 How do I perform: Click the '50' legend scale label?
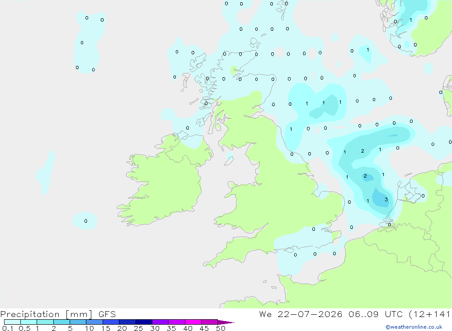pyautogui.click(x=221, y=328)
